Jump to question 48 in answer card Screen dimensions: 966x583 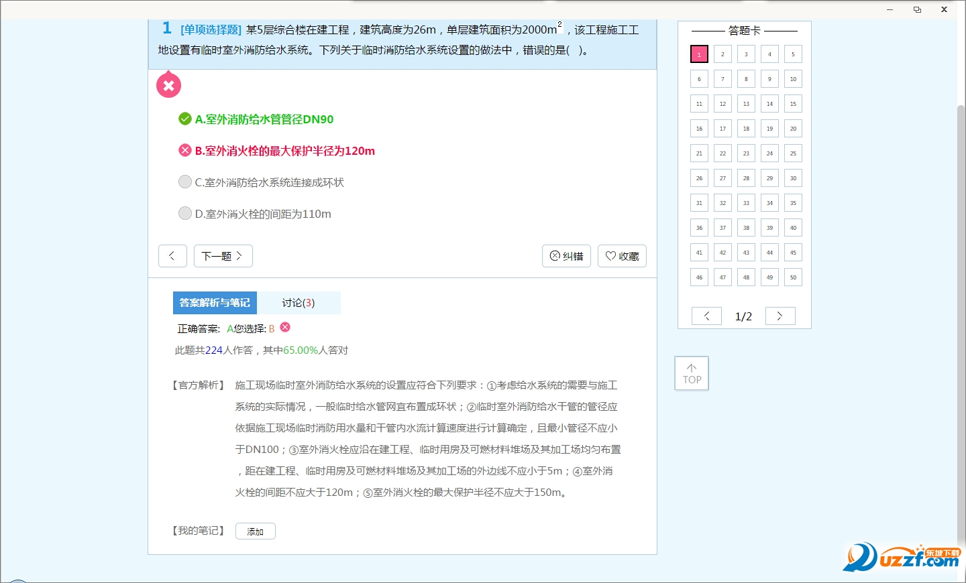[746, 277]
